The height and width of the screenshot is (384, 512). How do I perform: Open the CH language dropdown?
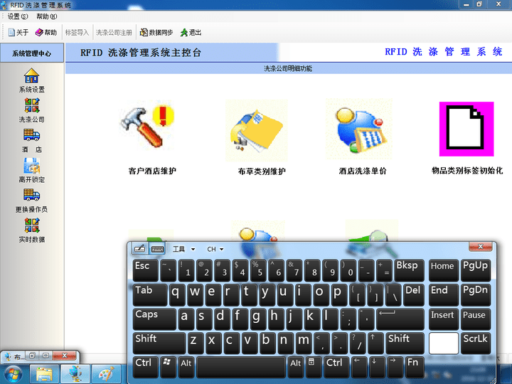215,250
